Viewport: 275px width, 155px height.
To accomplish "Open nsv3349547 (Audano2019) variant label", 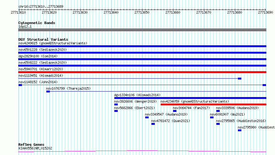I will [x=166, y=114].
